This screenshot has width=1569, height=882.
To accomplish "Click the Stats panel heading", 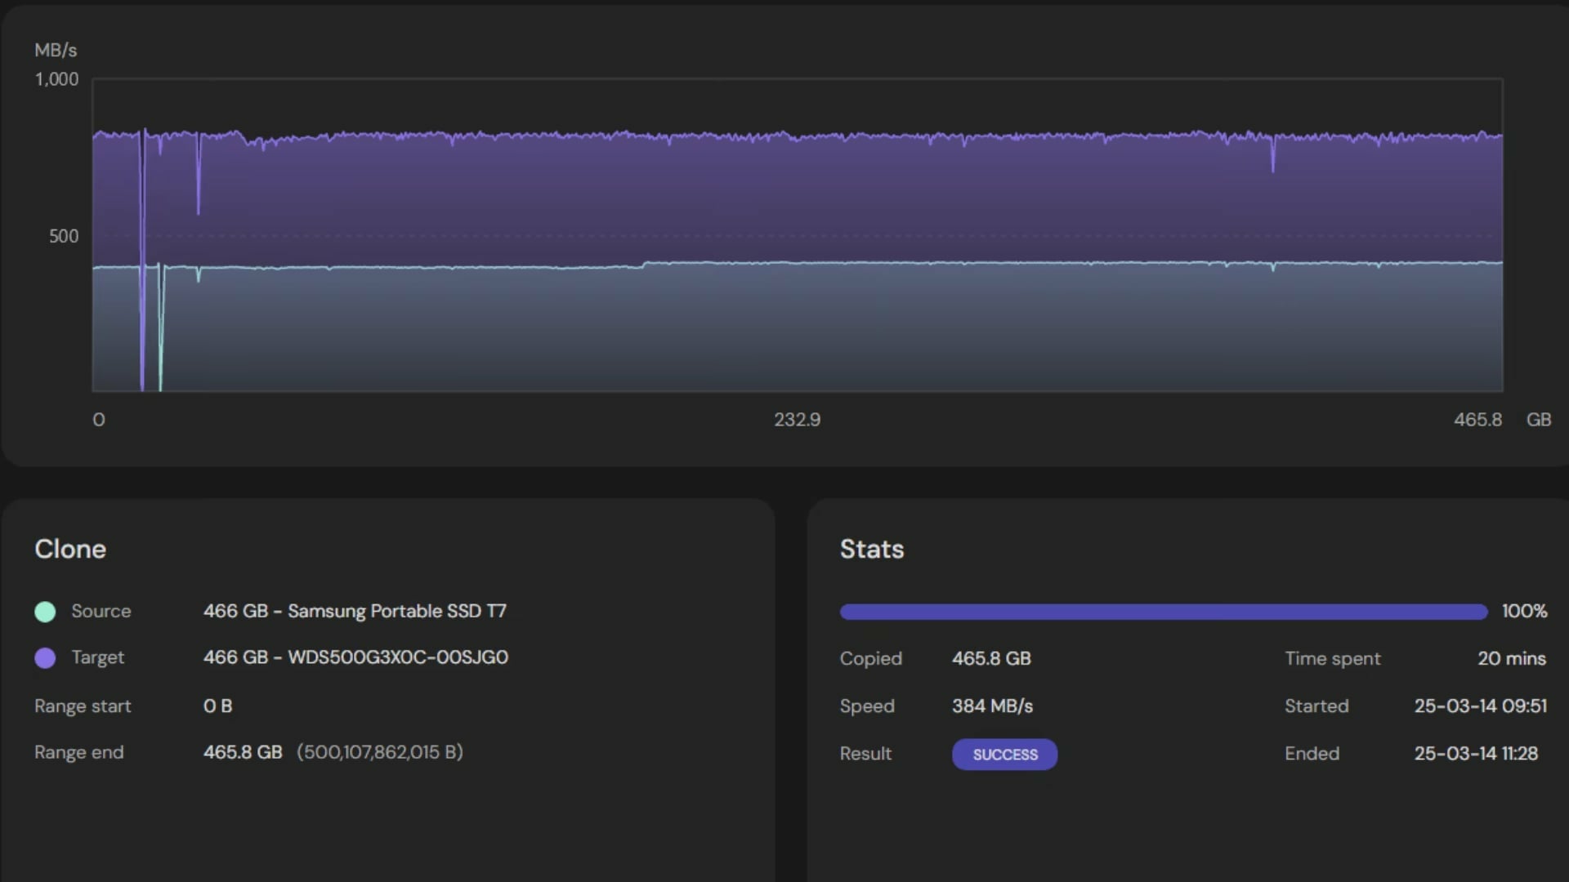I will (871, 549).
